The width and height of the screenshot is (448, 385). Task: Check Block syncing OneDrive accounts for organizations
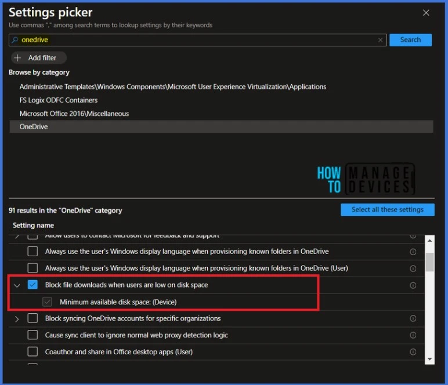coord(32,318)
